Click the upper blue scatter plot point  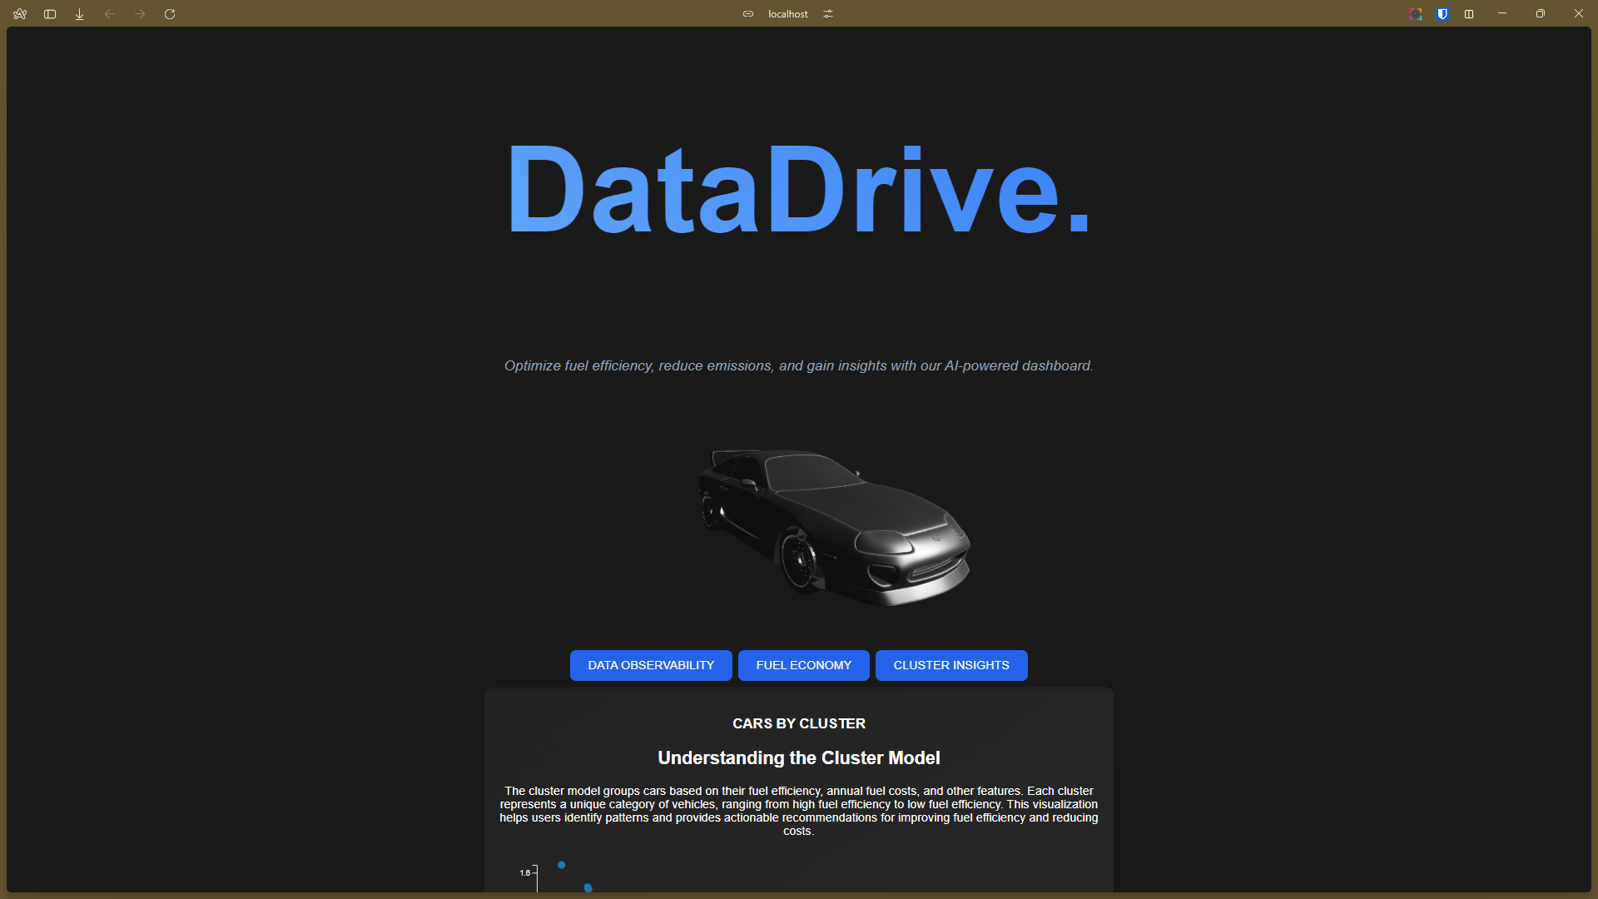pos(562,865)
